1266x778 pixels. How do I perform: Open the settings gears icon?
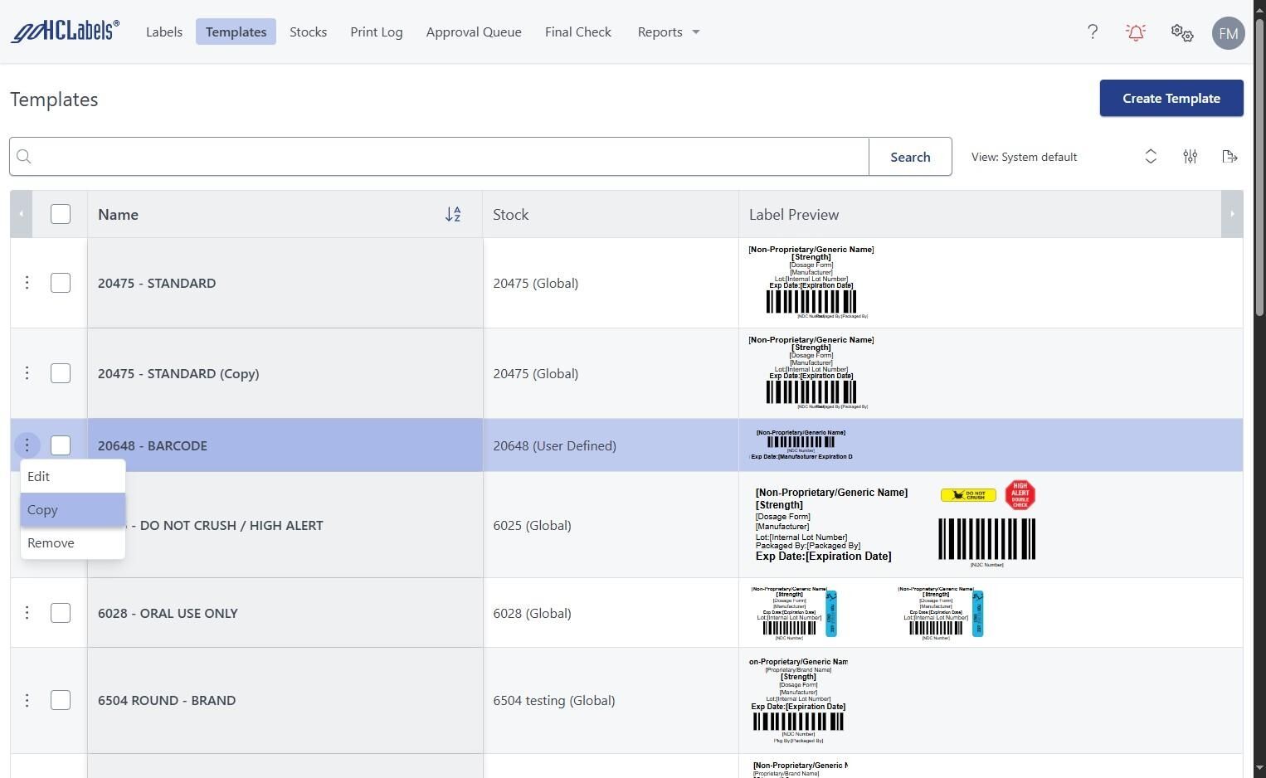[x=1181, y=32]
